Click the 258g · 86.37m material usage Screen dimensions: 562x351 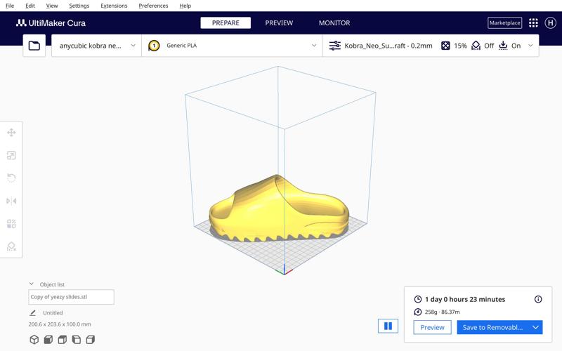coord(443,312)
